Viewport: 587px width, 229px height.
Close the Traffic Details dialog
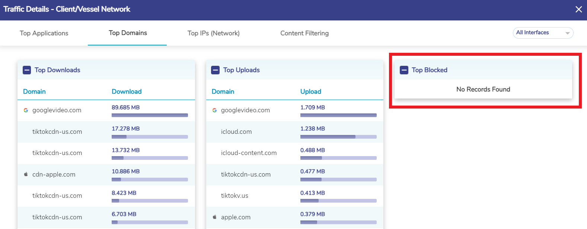(x=578, y=9)
